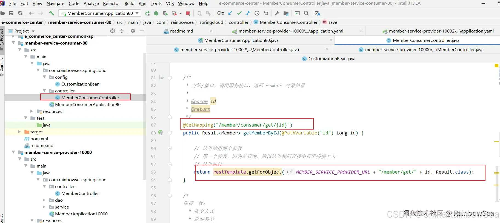Image resolution: width=500 pixels, height=223 pixels.
Task: Close the MemberConsumerApplication80.java tab
Action: (331, 40)
